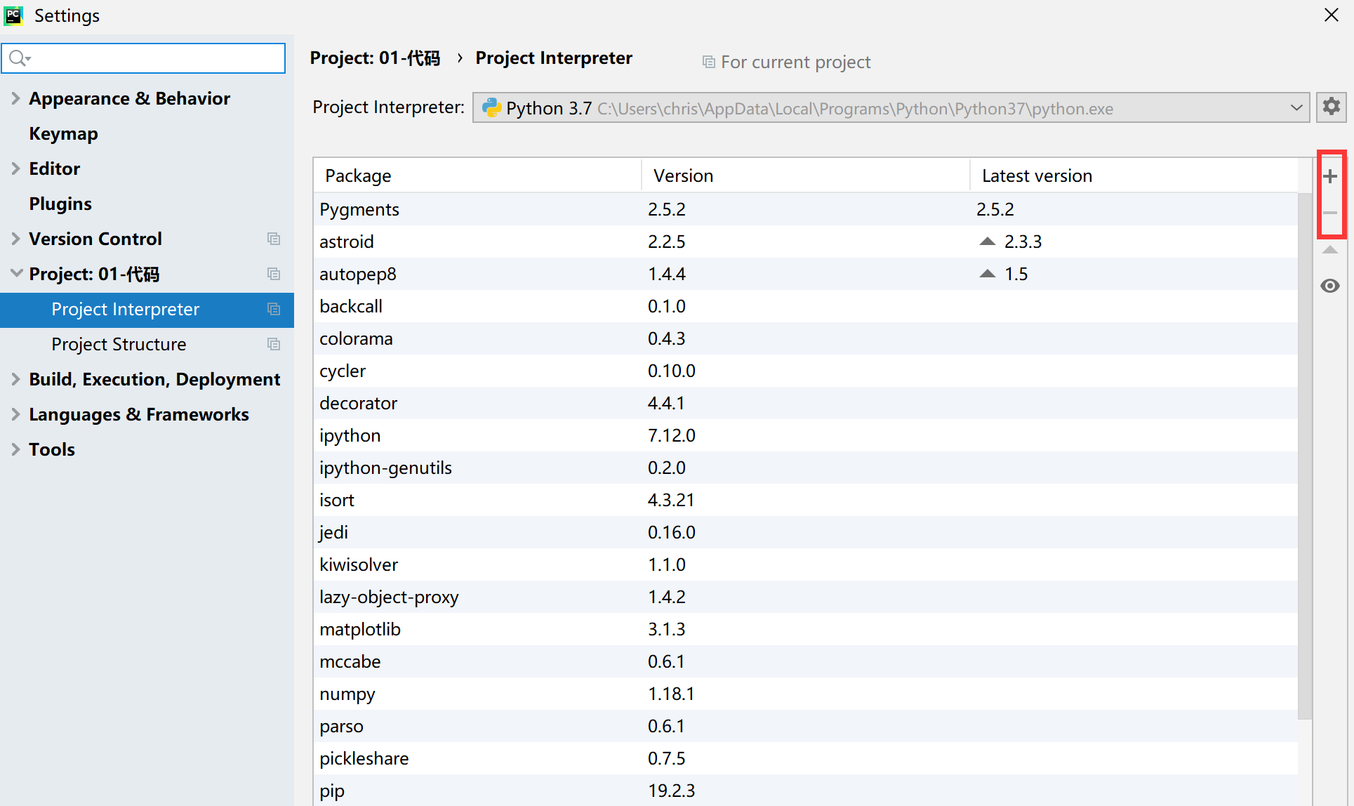Click the PyCharm logo in the title bar
This screenshot has width=1354, height=806.
coord(13,15)
